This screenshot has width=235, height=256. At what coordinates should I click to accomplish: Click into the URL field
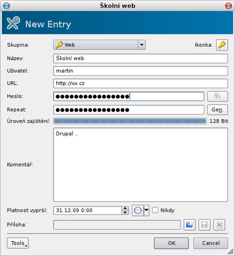[141, 83]
